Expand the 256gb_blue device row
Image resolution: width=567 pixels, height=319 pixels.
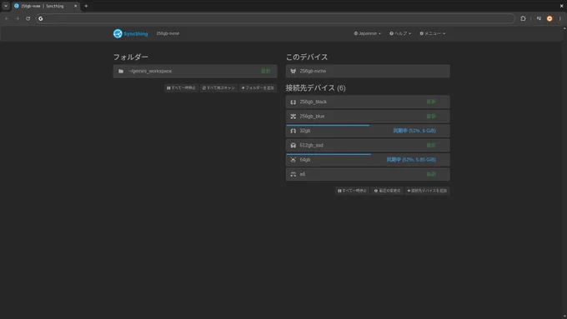coord(368,117)
